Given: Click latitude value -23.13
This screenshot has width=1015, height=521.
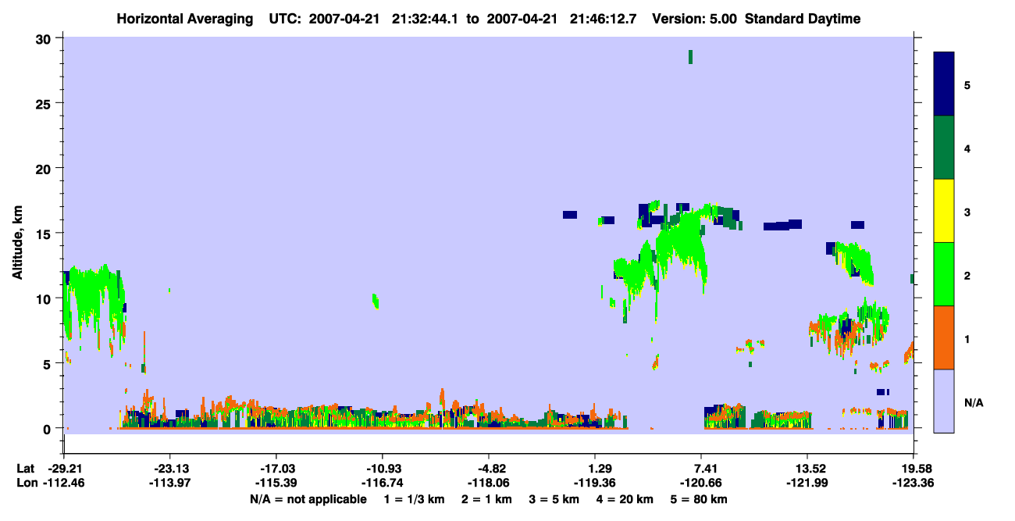Looking at the screenshot, I should pyautogui.click(x=169, y=469).
